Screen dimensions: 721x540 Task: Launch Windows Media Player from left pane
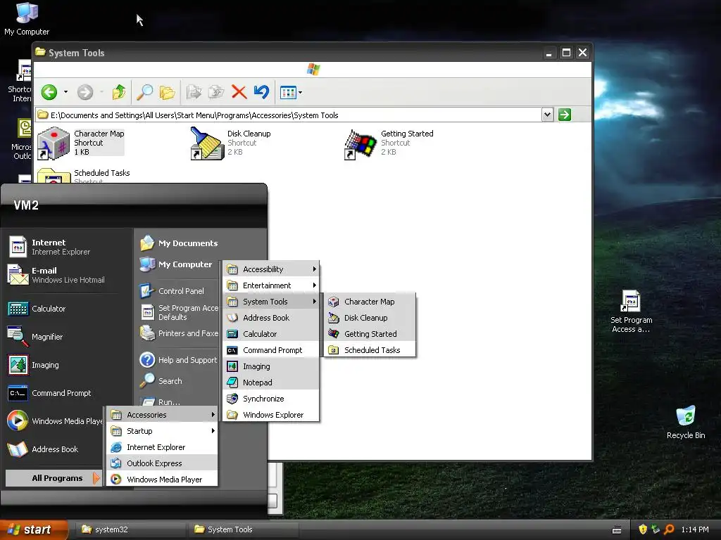pos(55,421)
